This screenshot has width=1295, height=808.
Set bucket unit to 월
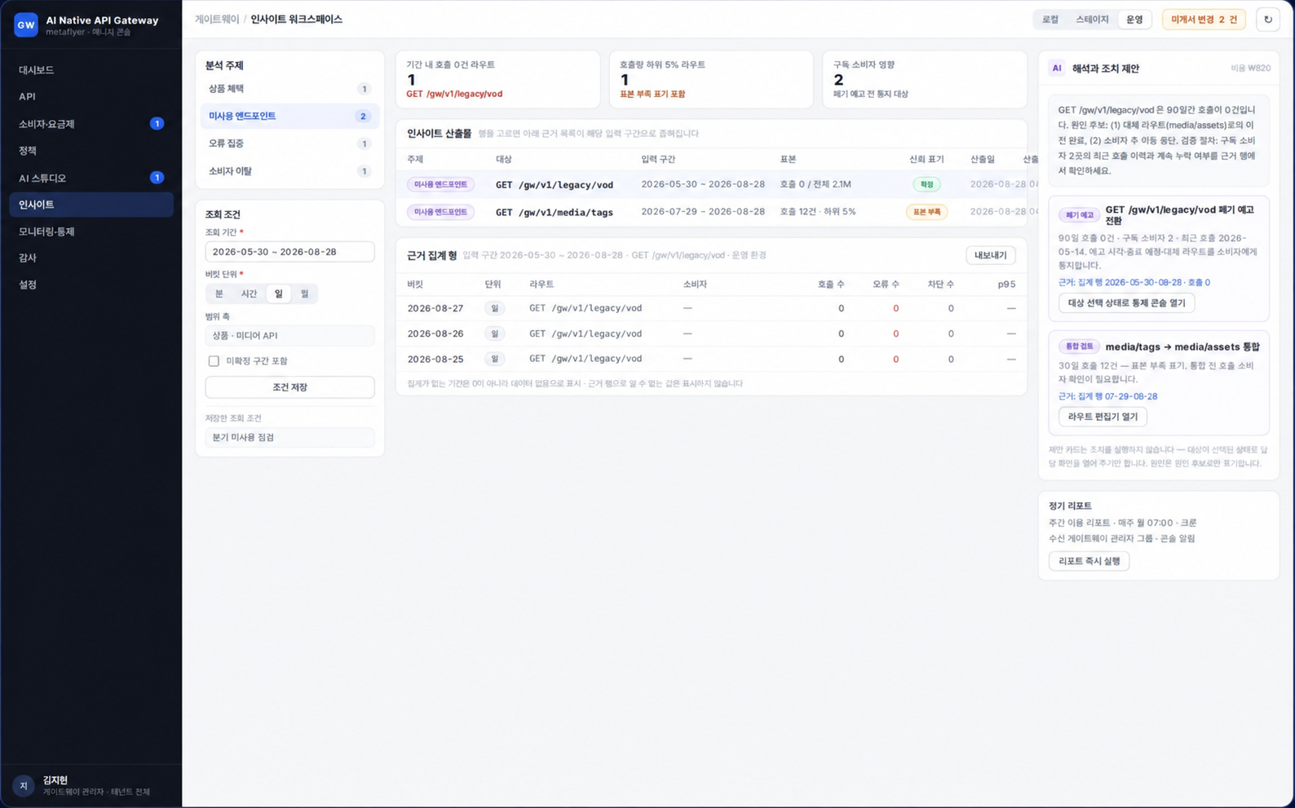pyautogui.click(x=305, y=294)
